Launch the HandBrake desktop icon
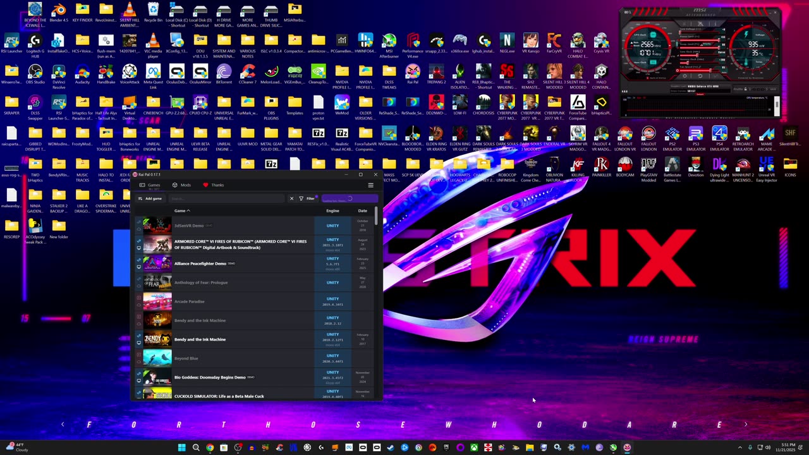 106,75
